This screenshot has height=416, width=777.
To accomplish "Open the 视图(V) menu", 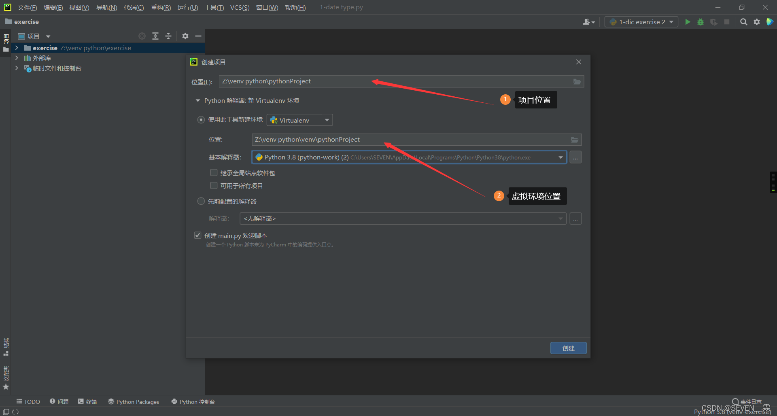I will [x=79, y=7].
